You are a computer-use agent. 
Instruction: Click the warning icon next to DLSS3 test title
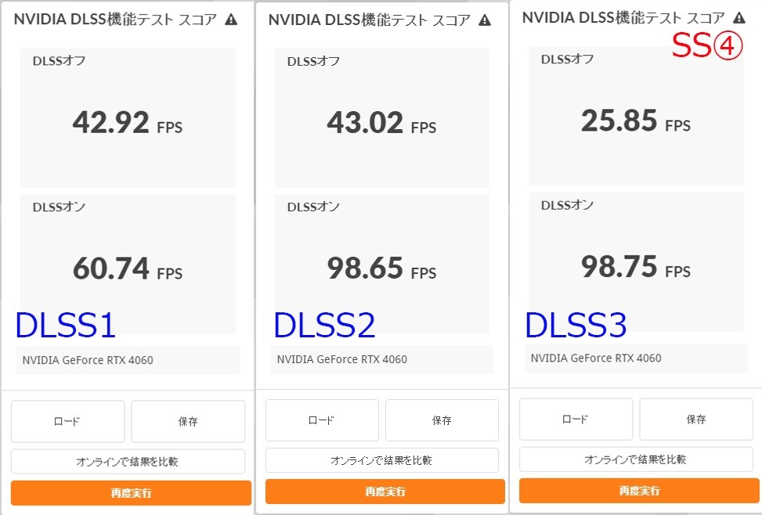coord(739,16)
